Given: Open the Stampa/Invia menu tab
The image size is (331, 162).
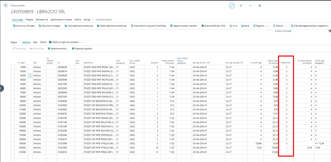Looking at the screenshot, I should 42,19.
